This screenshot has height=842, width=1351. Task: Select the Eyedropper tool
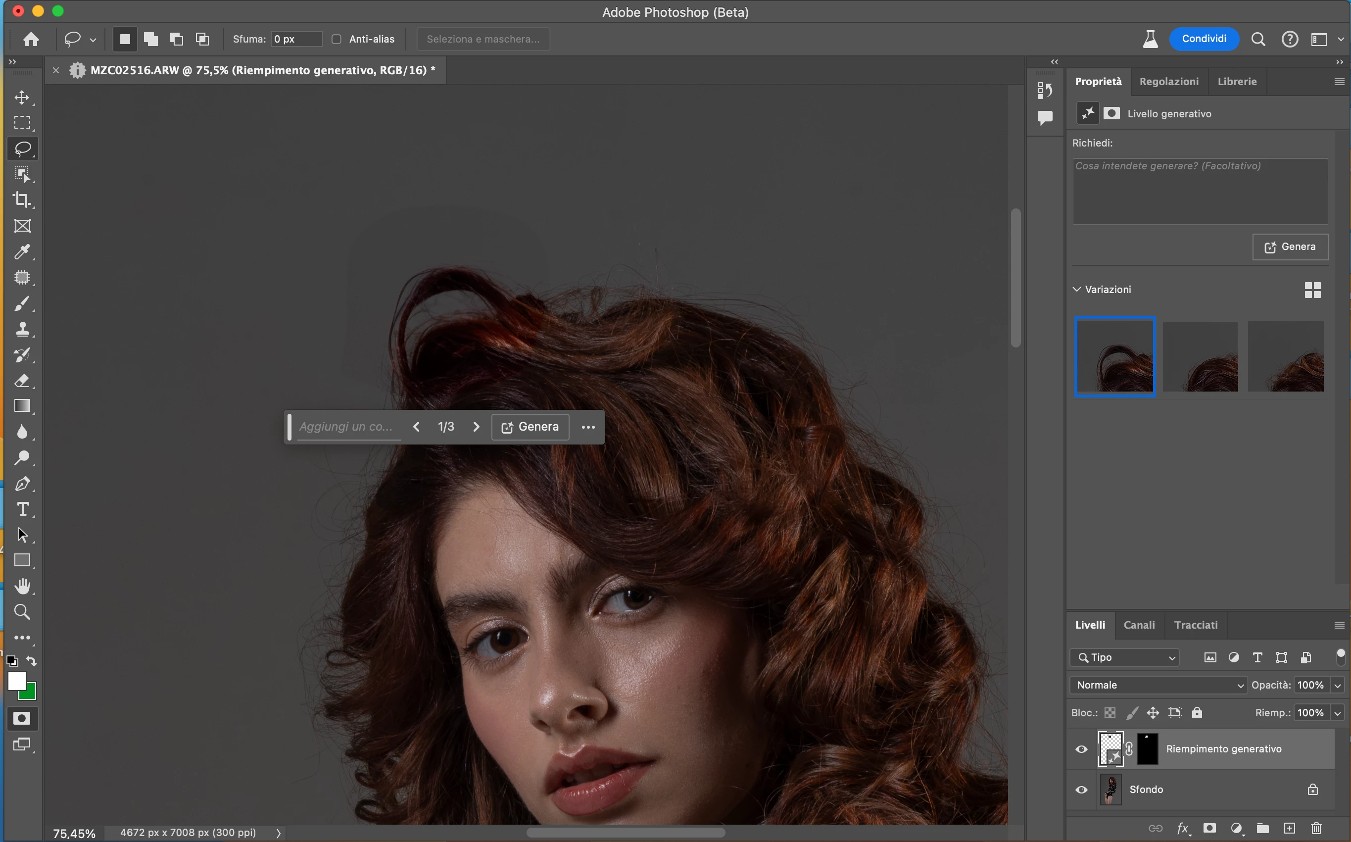22,251
